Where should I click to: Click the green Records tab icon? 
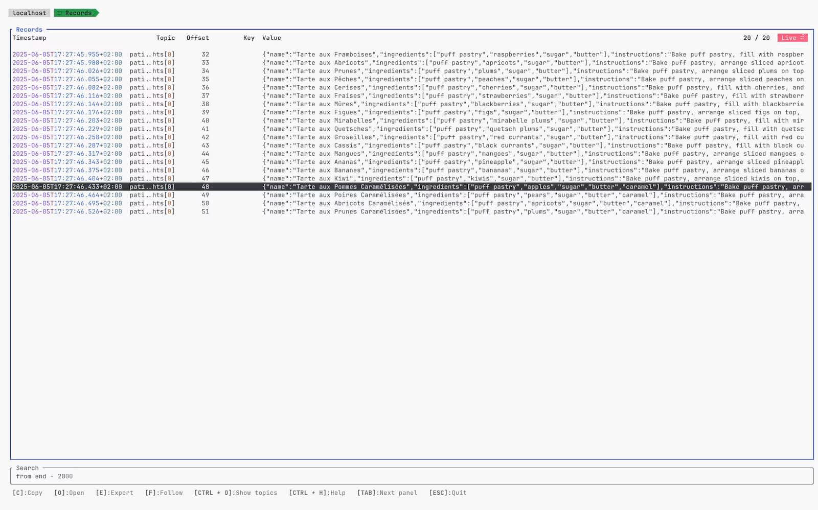60,13
